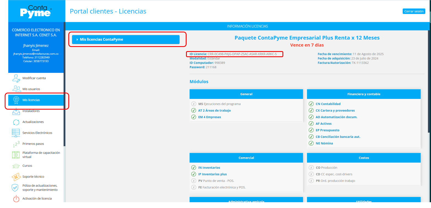This screenshot has width=431, height=208.
Task: Toggle the CN Contabilidad check mark
Action: coord(311,104)
